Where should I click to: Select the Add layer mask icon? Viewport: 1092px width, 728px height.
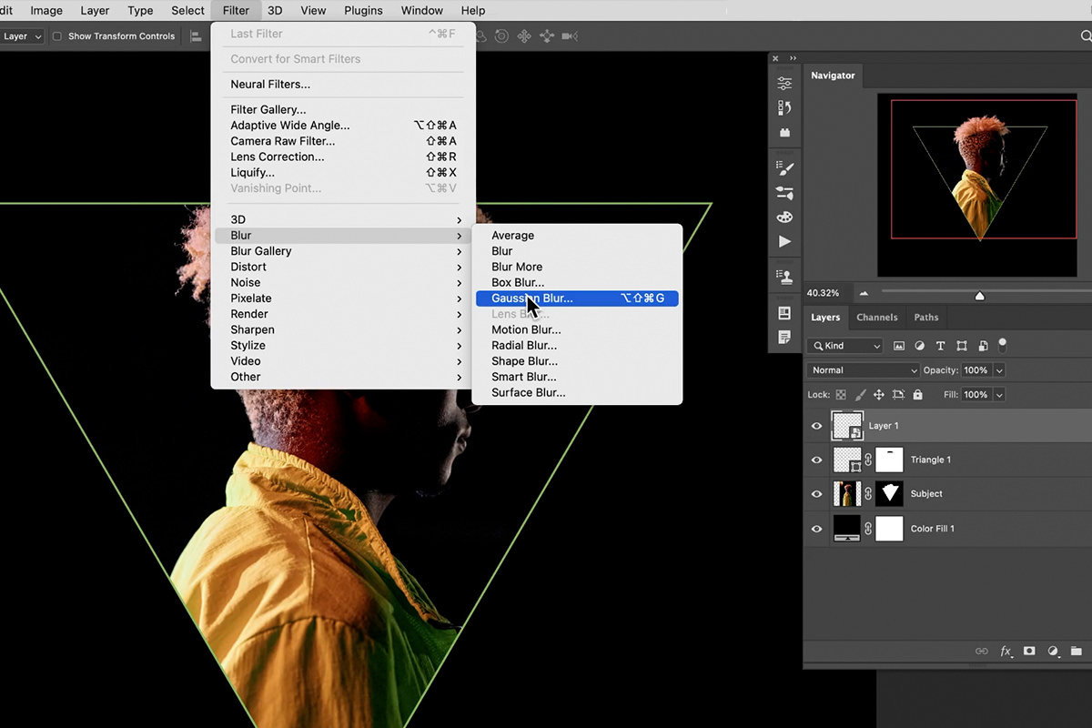1029,651
